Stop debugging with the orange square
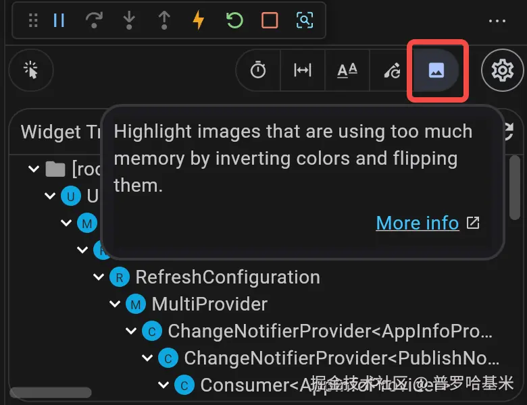The image size is (527, 405). pos(270,20)
